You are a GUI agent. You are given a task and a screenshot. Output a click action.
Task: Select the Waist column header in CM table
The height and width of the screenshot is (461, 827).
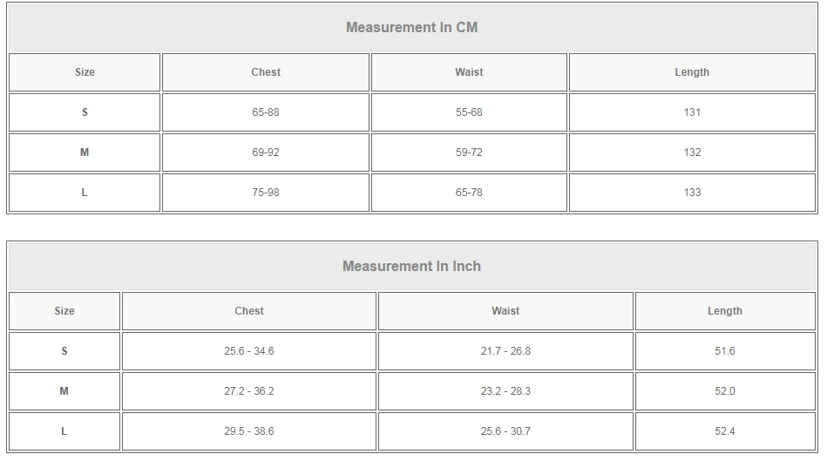click(x=469, y=72)
